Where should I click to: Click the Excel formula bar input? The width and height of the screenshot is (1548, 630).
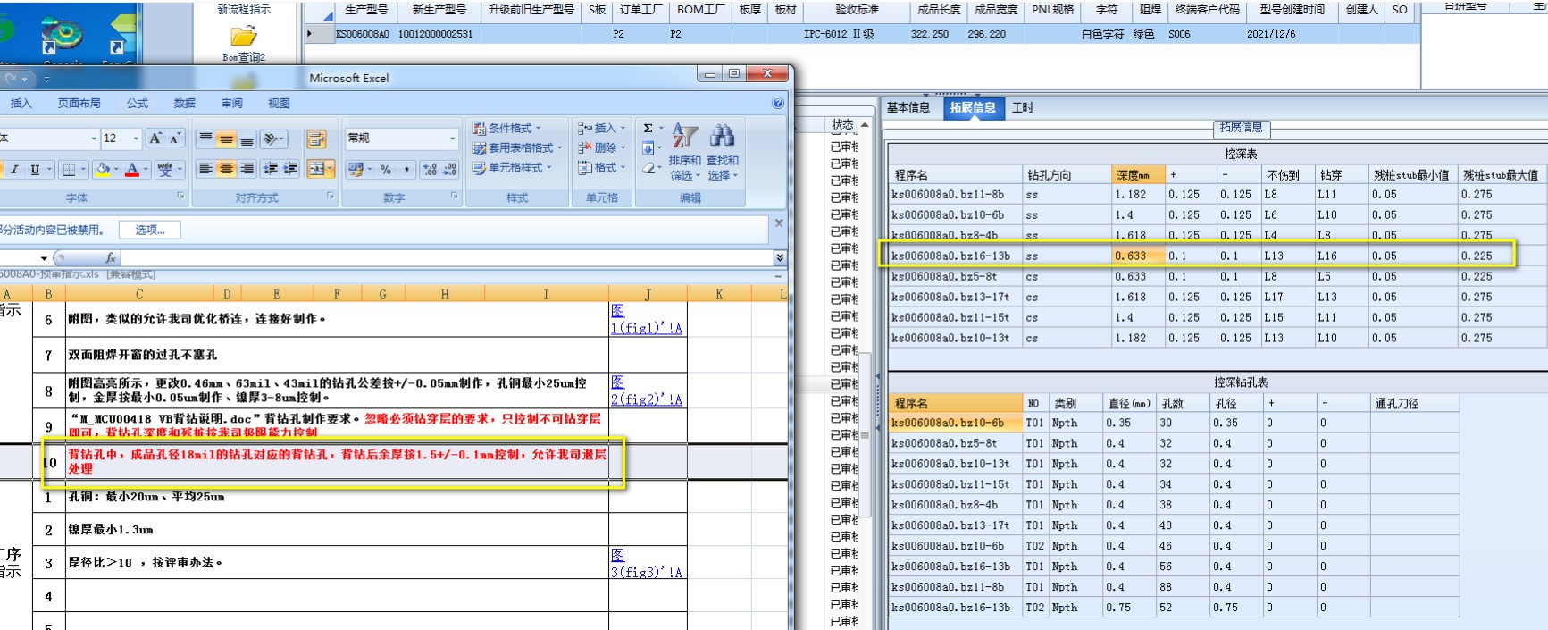click(x=447, y=258)
